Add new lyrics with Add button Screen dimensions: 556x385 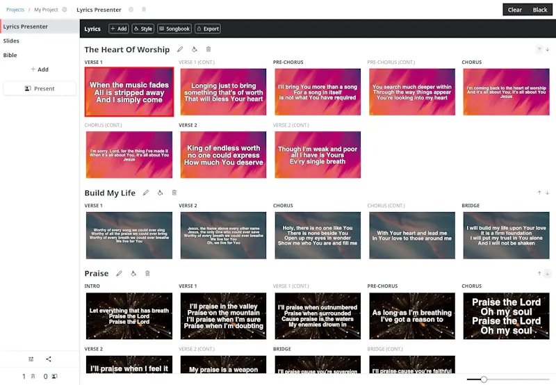pos(118,28)
